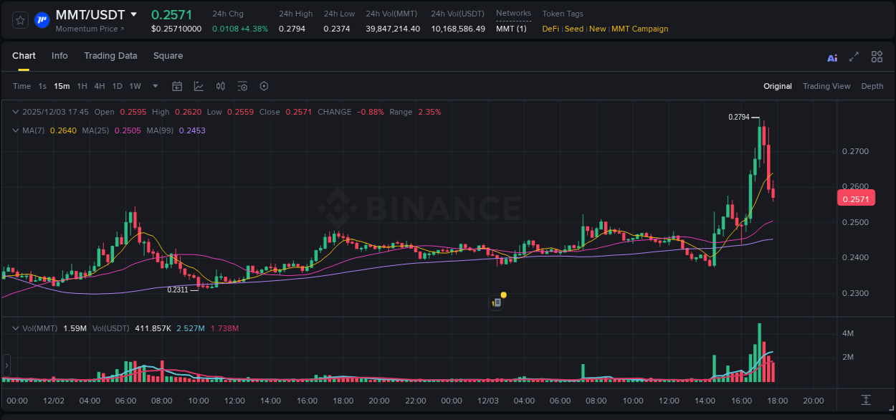This screenshot has height=420, width=896.
Task: Collapse the OHLC info row chevron
Action: pyautogui.click(x=15, y=112)
